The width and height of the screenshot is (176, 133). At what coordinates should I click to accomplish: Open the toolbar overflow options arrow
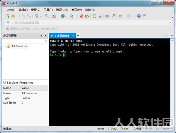tap(172, 17)
